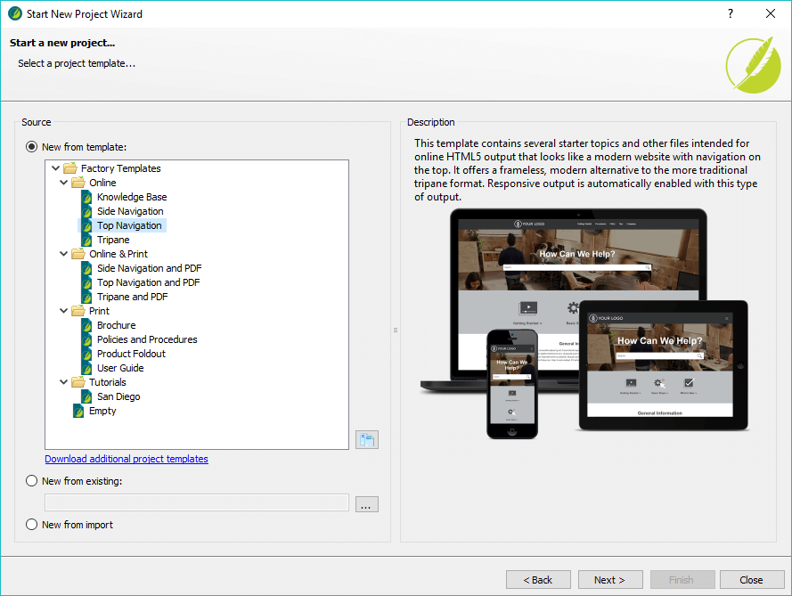Click the User Guide template icon
The height and width of the screenshot is (596, 792).
pyautogui.click(x=86, y=368)
